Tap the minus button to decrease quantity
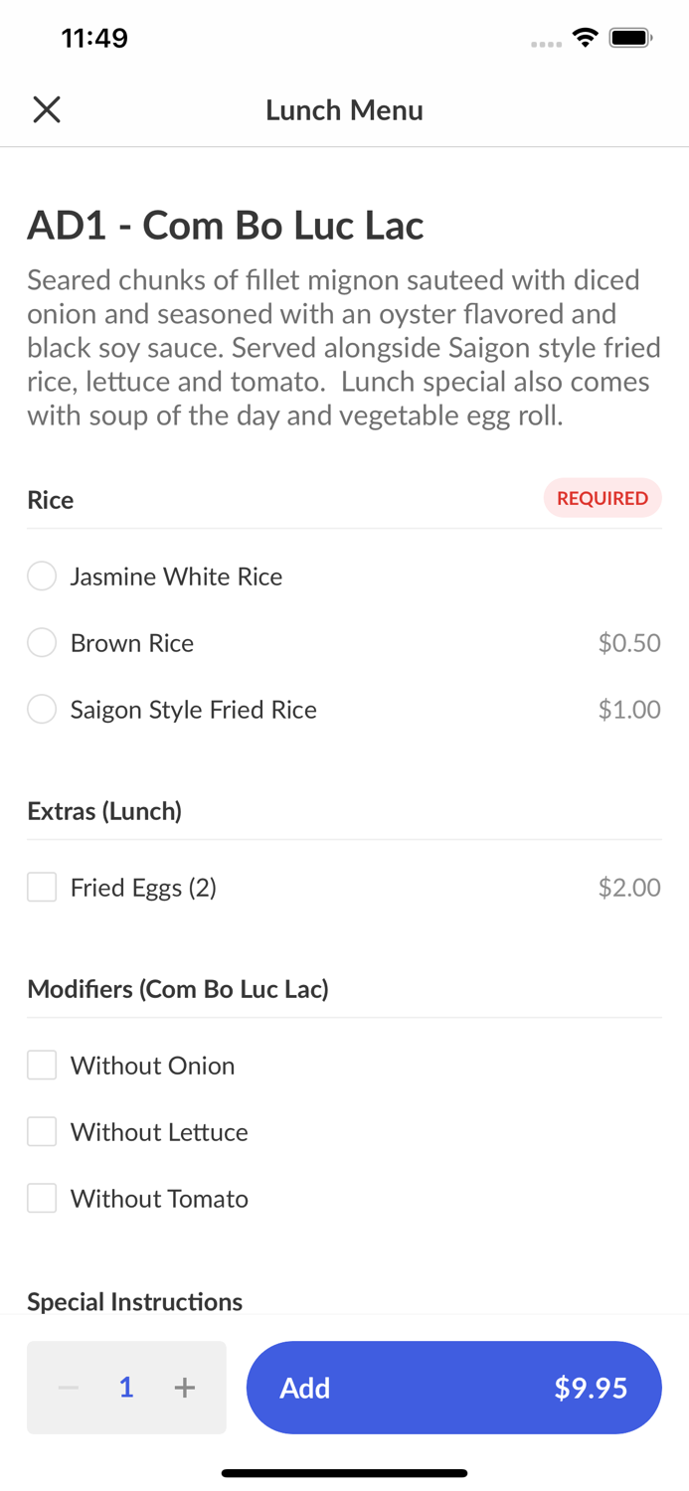689x1491 pixels. [x=68, y=1388]
